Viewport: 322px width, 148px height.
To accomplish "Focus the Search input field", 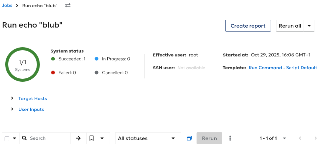I will pos(49,138).
